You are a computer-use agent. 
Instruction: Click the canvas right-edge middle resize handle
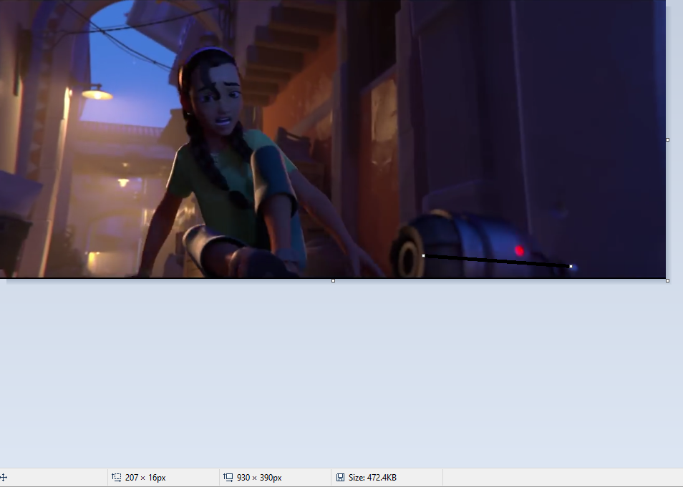[667, 139]
